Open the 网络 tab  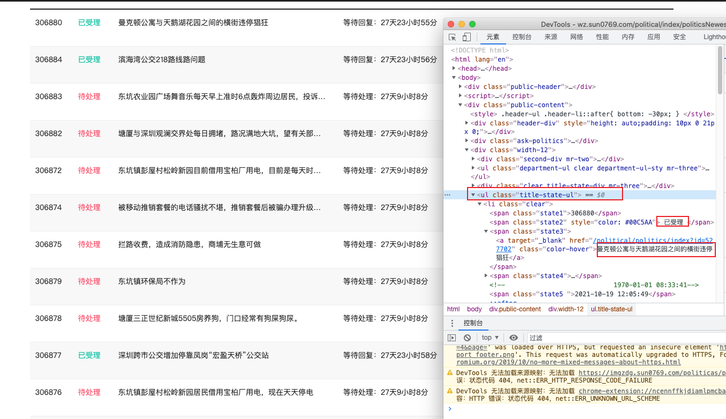pyautogui.click(x=576, y=37)
